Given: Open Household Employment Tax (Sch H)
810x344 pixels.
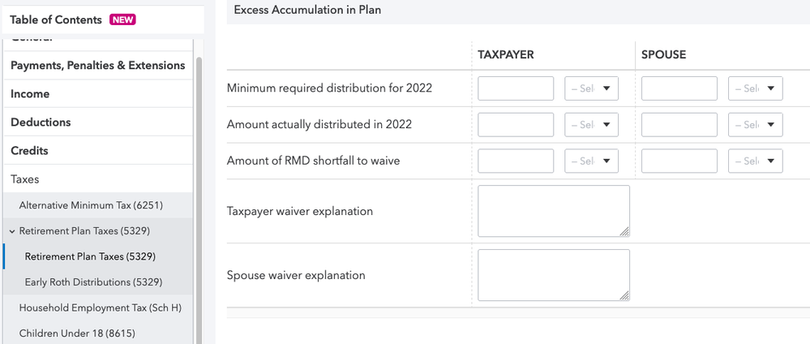Looking at the screenshot, I should [x=100, y=307].
